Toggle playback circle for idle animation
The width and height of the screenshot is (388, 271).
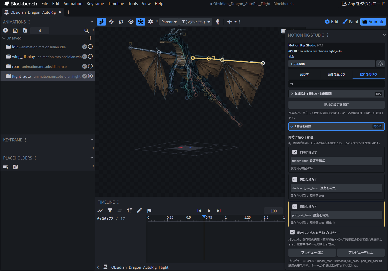(90, 47)
